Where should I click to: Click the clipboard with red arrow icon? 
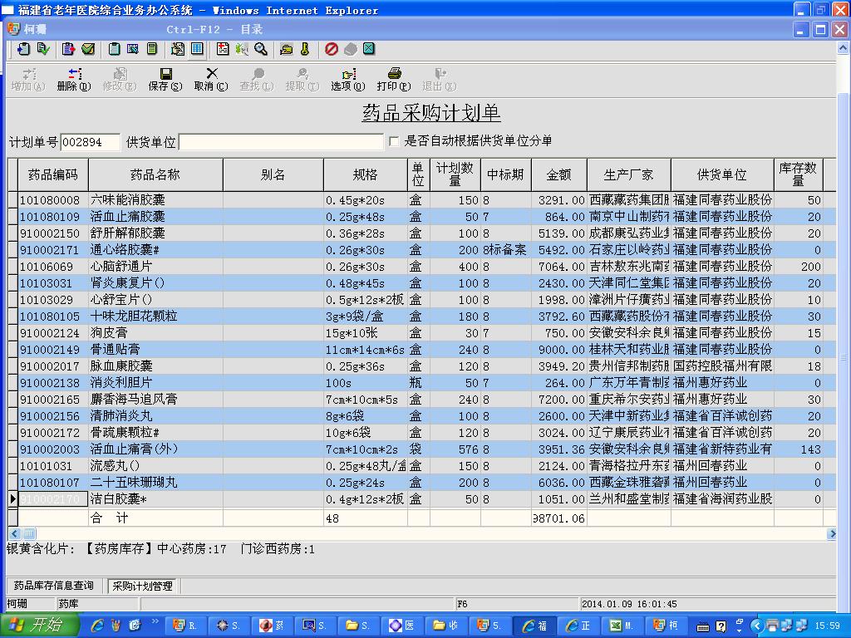68,49
